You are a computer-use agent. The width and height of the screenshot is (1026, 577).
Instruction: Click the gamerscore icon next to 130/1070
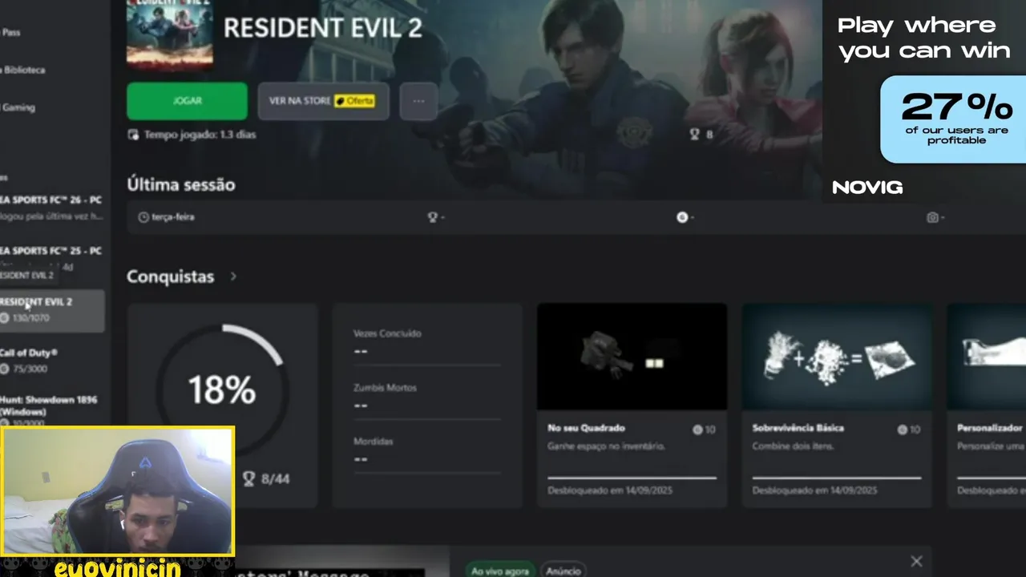5,318
